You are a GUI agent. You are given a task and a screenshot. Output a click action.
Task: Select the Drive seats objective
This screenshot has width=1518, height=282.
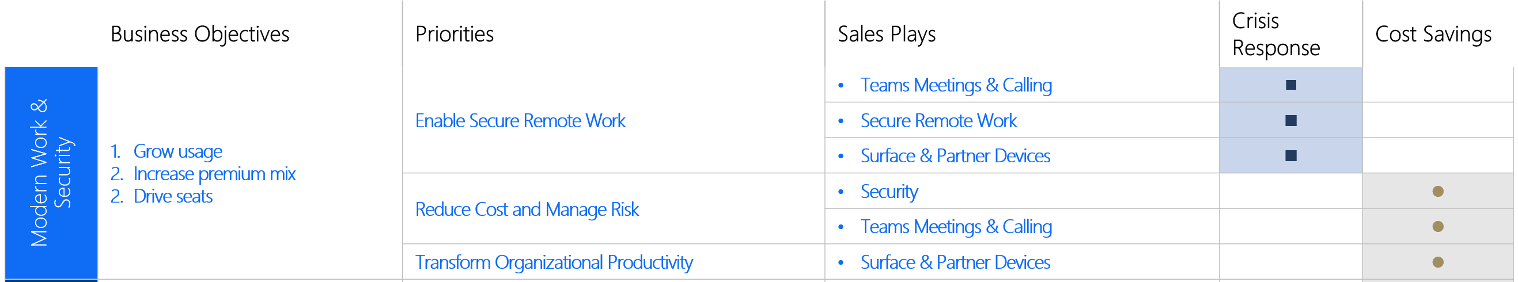pos(173,196)
